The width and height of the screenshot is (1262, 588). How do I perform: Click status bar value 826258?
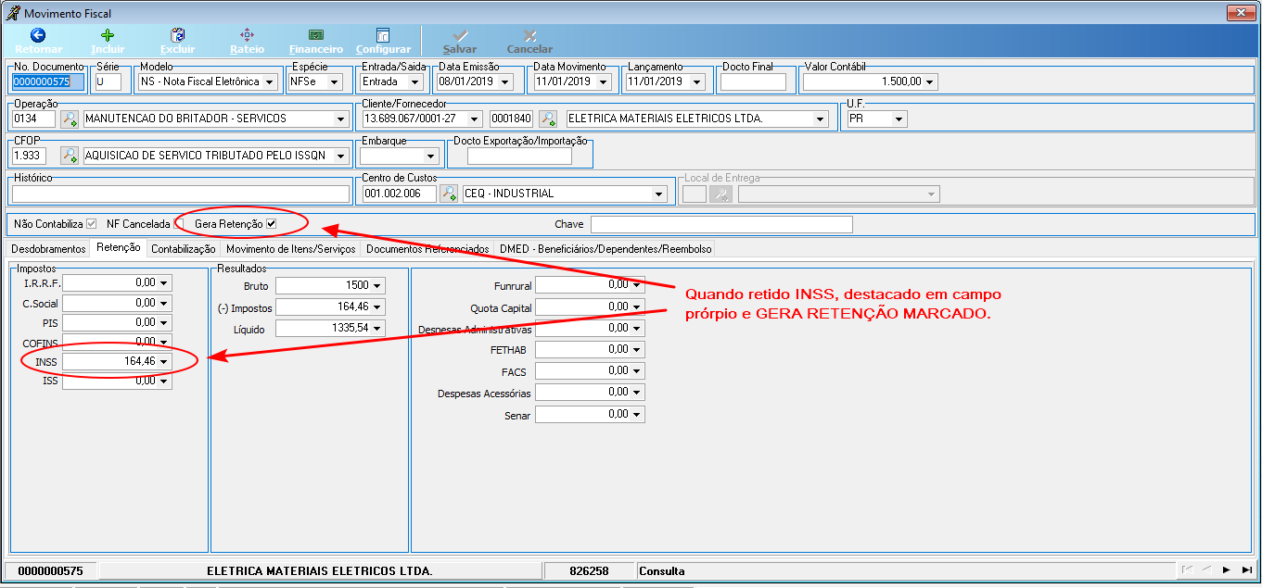click(589, 571)
